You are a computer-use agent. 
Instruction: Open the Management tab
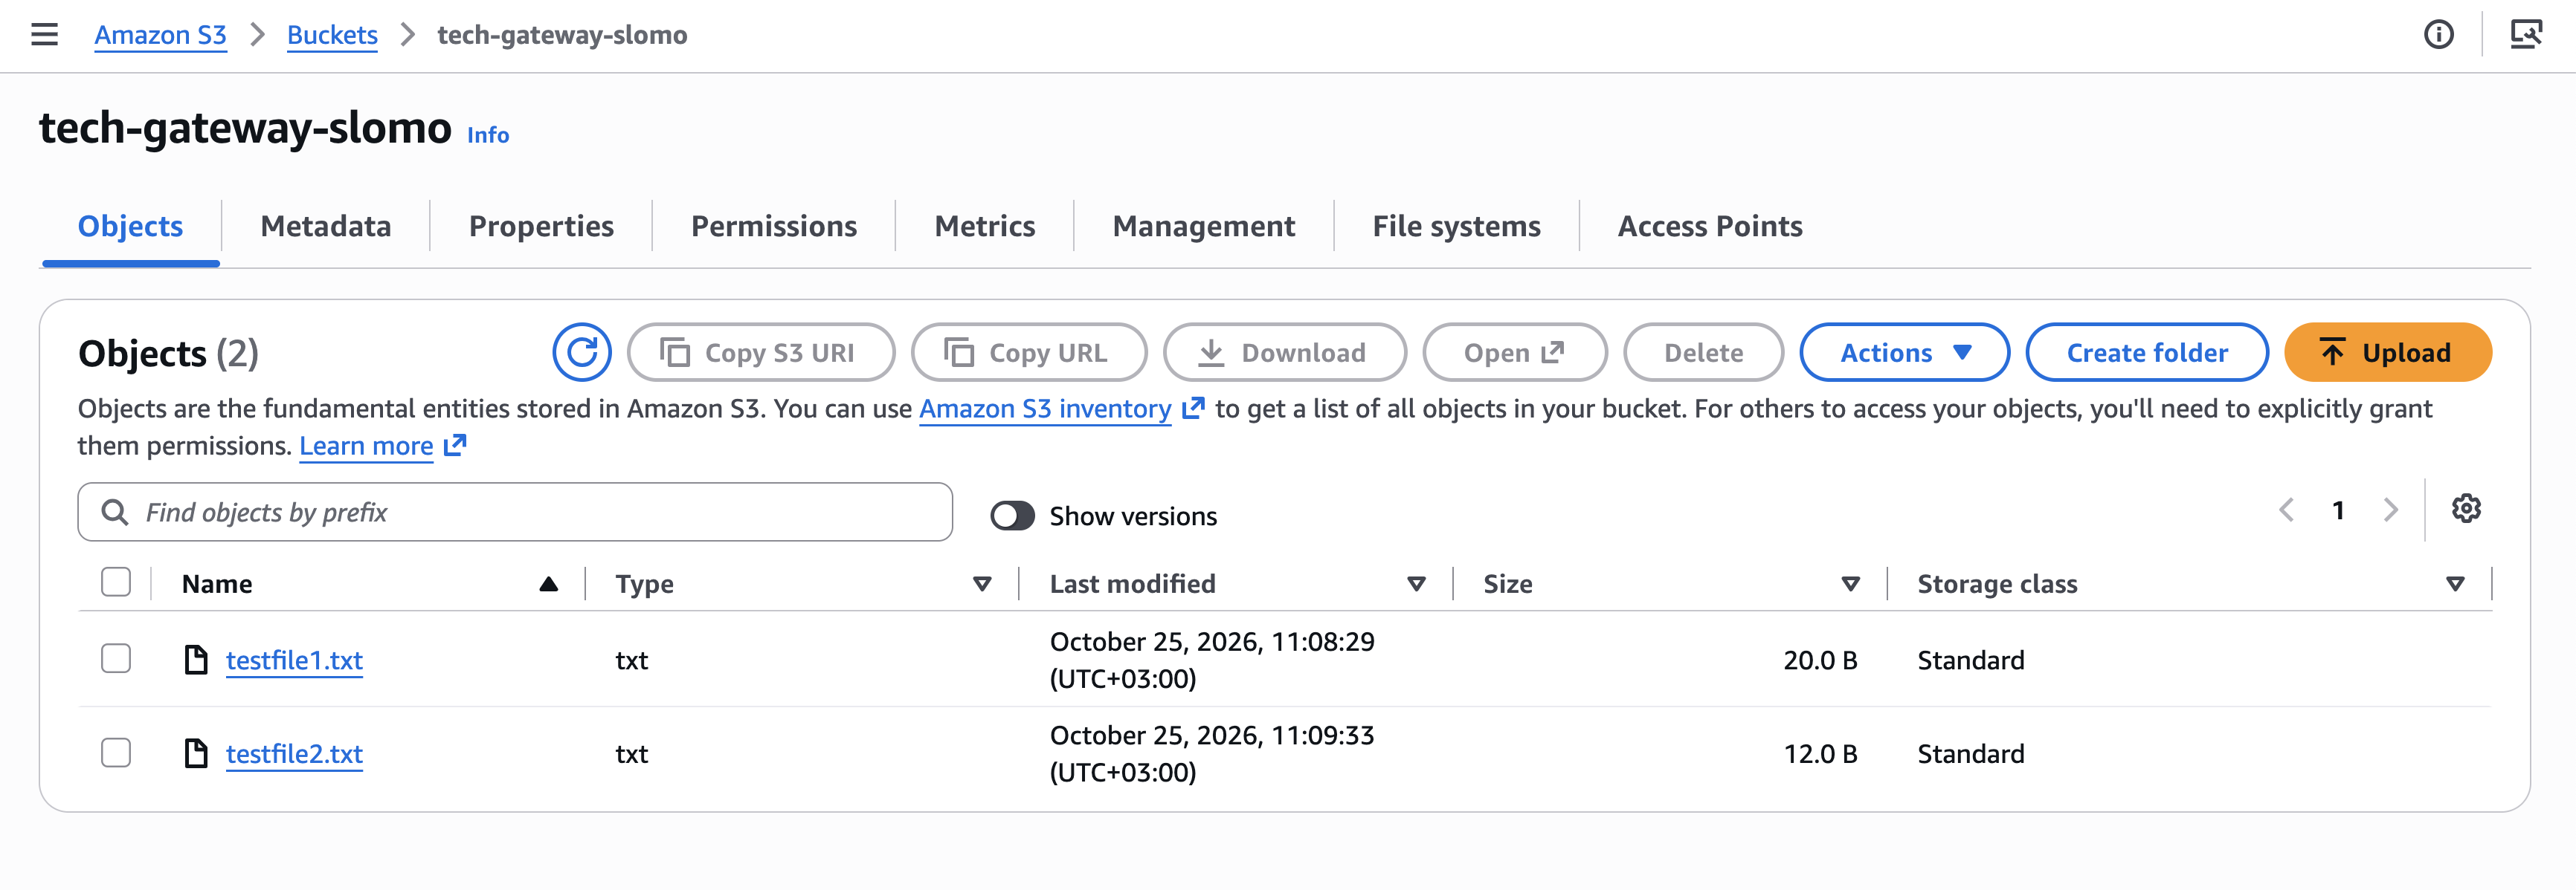1204,227
